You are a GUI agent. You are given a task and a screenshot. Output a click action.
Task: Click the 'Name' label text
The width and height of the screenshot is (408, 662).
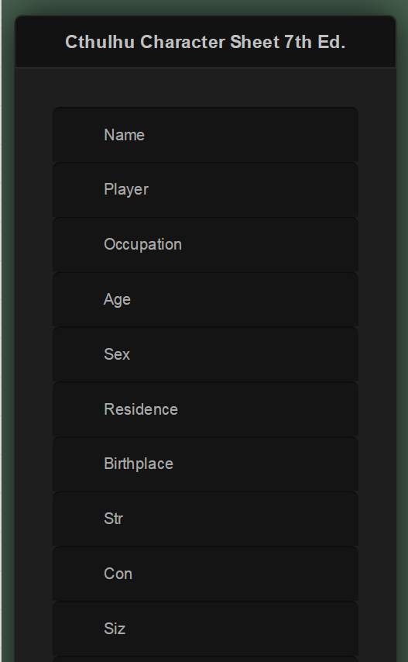click(125, 135)
